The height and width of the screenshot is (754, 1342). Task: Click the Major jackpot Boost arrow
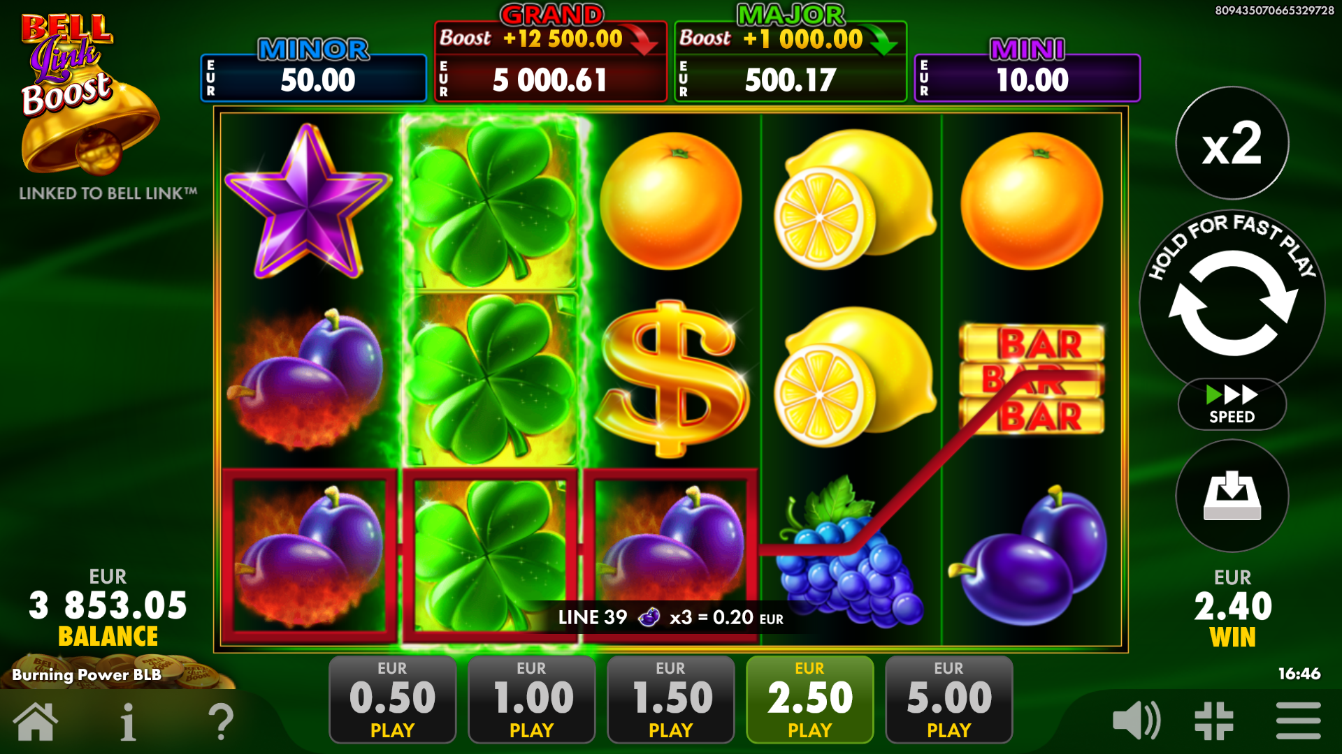click(x=882, y=39)
